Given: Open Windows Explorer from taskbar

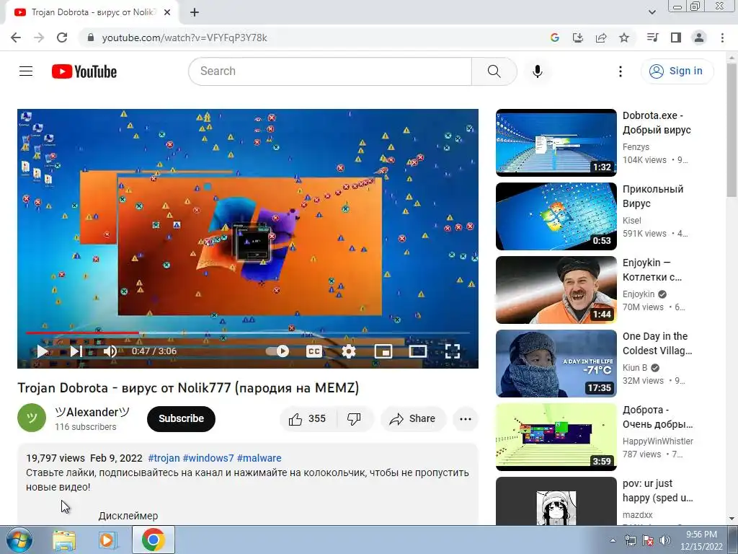Looking at the screenshot, I should (64, 540).
